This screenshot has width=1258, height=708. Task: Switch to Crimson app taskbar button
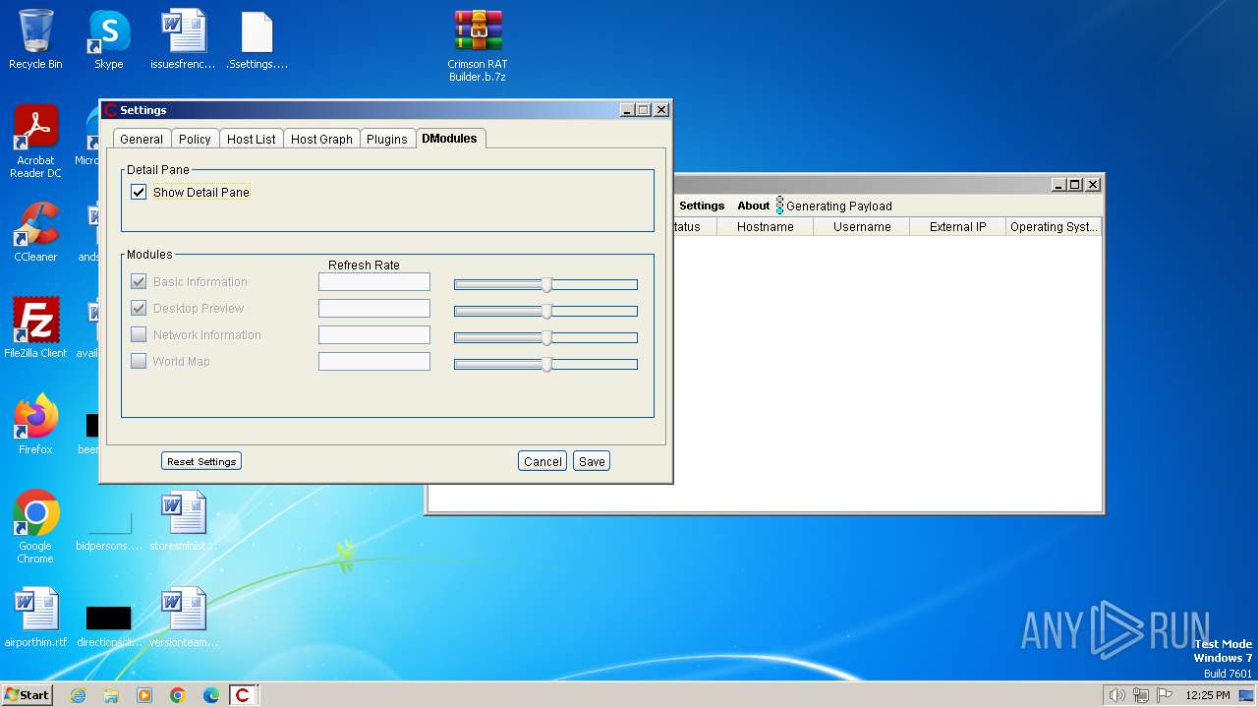click(243, 695)
